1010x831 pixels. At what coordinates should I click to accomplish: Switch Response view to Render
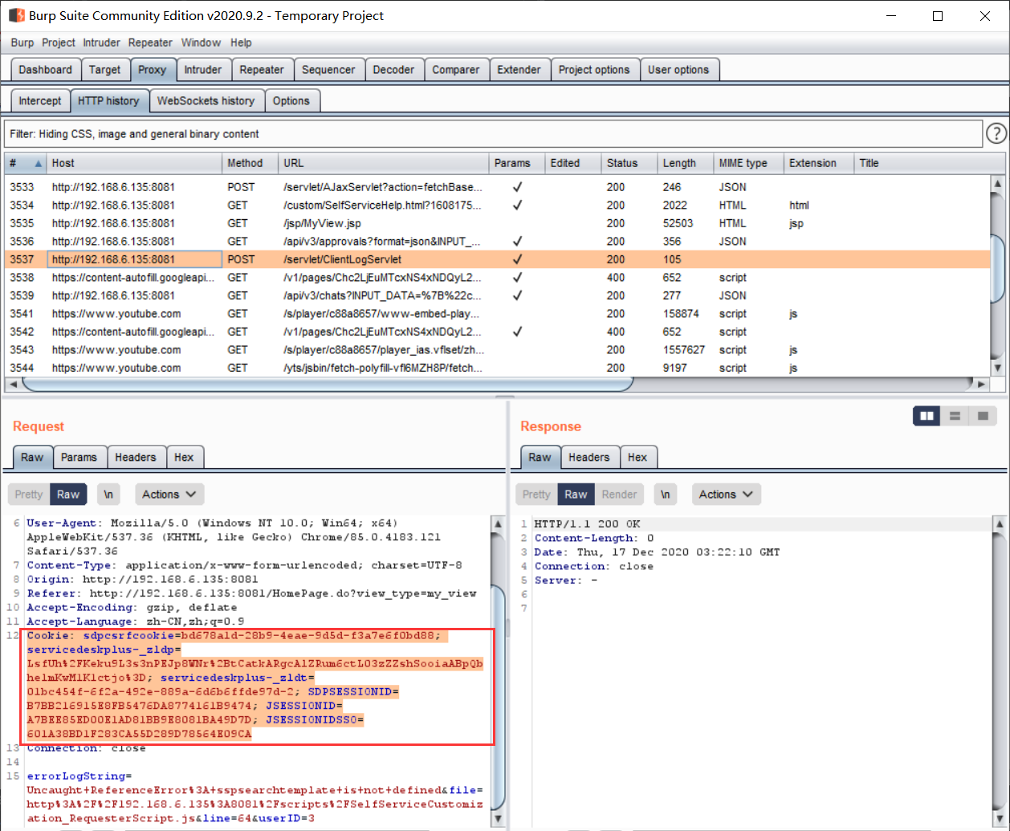click(619, 495)
